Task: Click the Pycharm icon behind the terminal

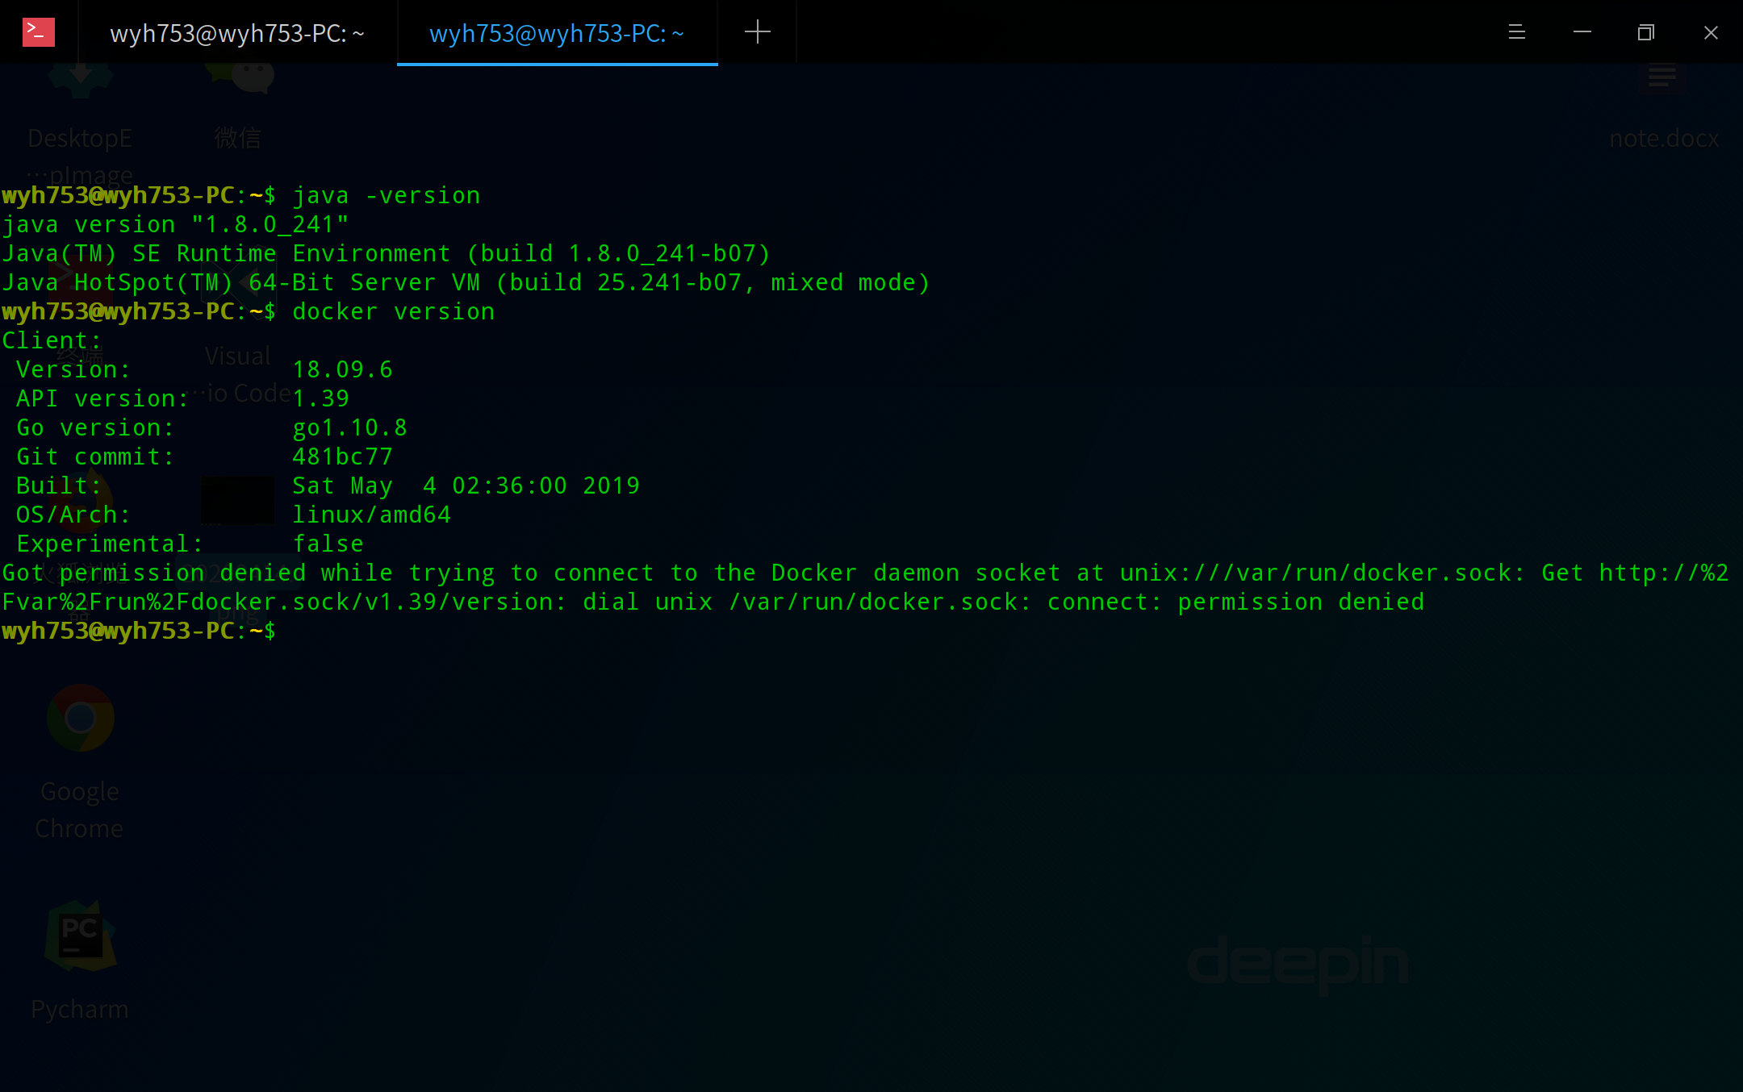Action: pos(80,936)
